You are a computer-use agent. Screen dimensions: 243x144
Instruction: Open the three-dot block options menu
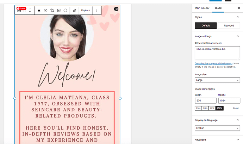pos(97,11)
